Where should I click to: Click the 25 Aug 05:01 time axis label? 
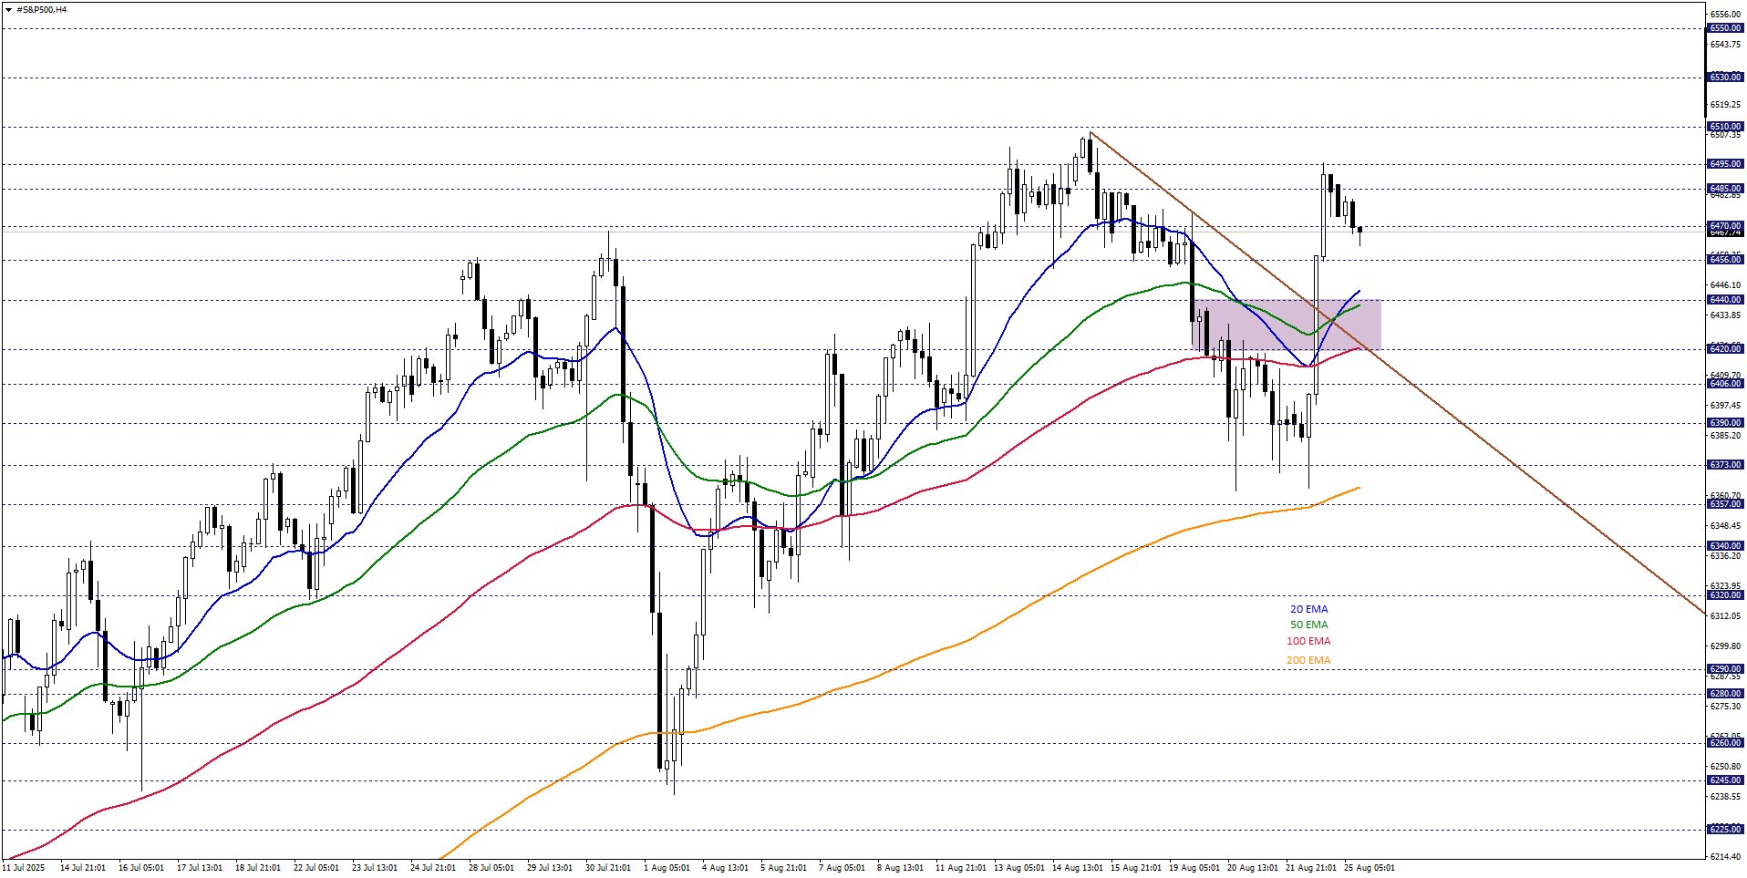click(x=1370, y=868)
